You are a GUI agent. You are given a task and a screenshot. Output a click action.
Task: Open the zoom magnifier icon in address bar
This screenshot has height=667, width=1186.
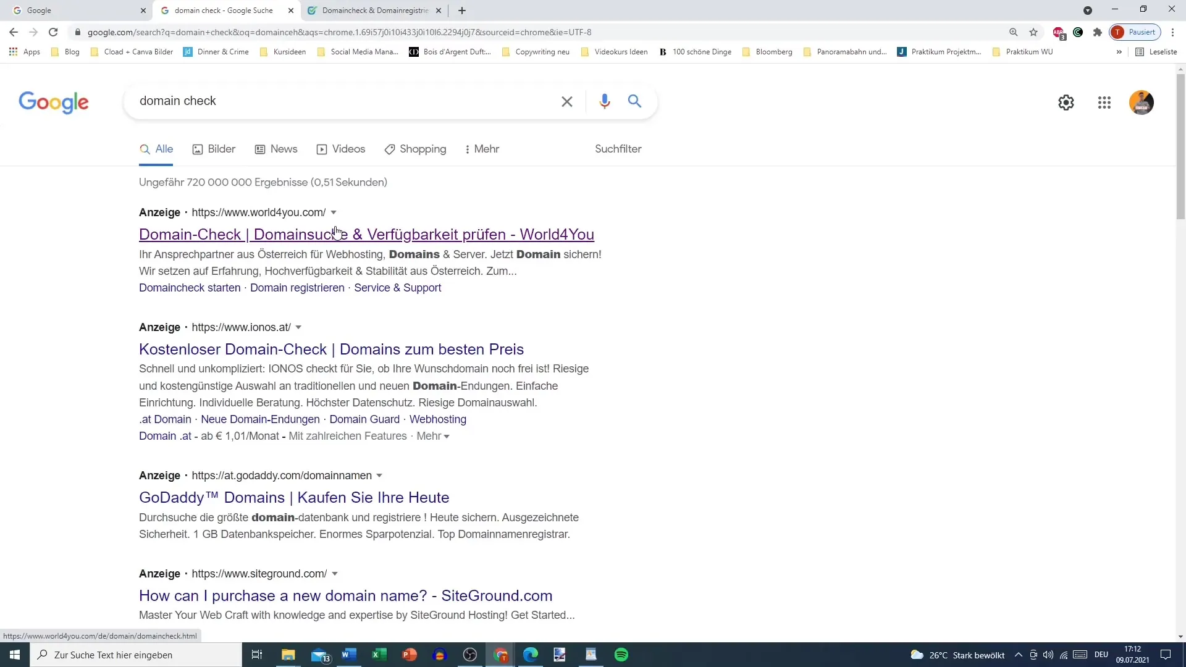[1013, 32]
